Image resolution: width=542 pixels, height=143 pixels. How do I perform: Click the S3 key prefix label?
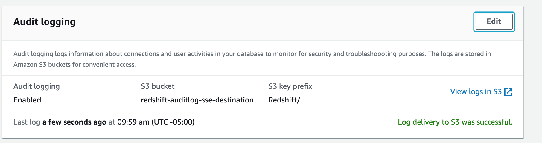click(290, 86)
